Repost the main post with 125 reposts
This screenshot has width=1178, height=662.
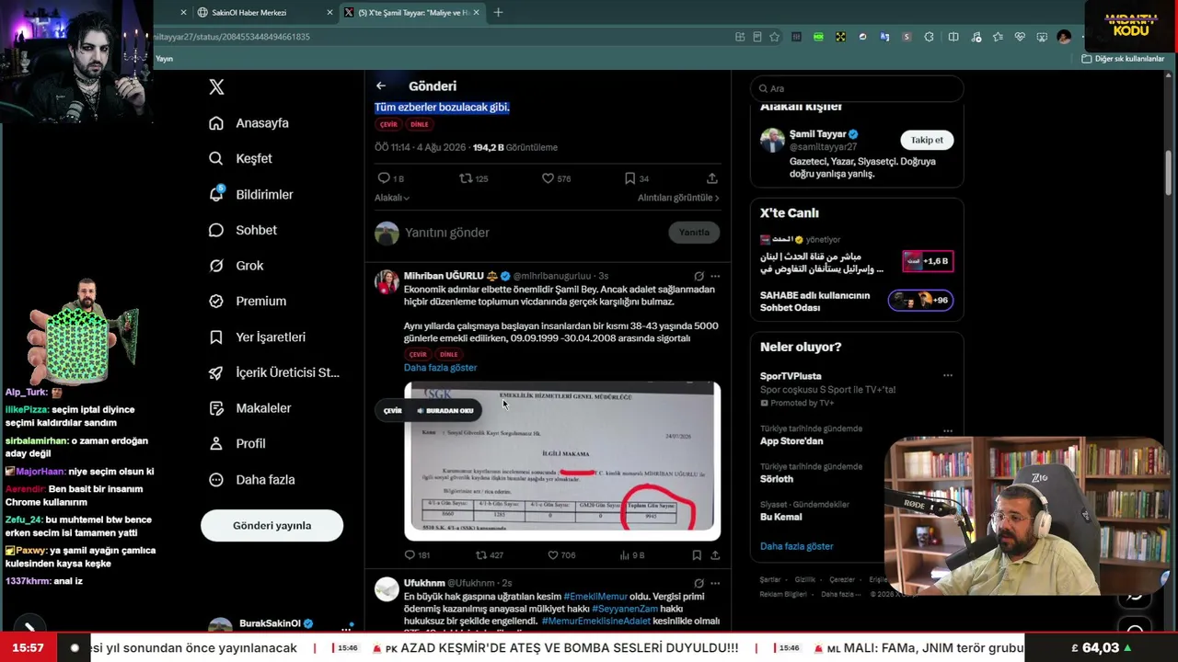(473, 178)
